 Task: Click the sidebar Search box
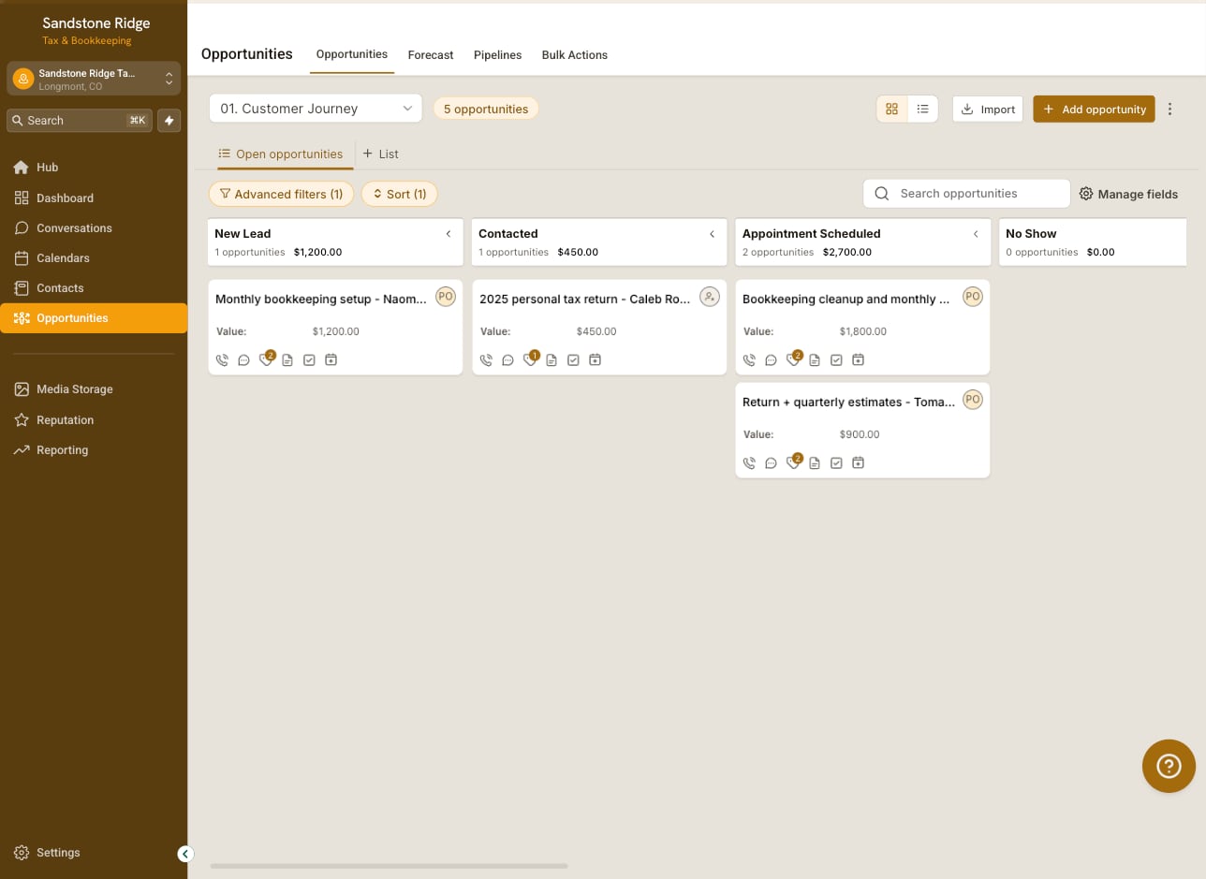pos(80,120)
